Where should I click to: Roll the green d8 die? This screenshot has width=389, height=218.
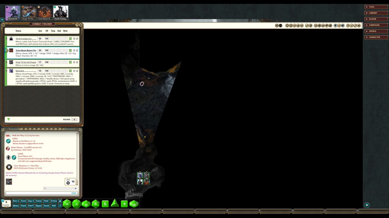[95, 203]
